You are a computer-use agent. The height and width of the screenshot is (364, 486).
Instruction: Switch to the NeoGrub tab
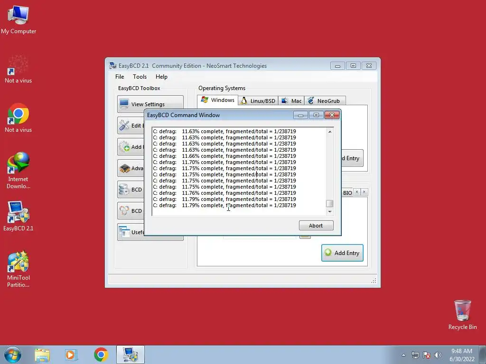325,101
